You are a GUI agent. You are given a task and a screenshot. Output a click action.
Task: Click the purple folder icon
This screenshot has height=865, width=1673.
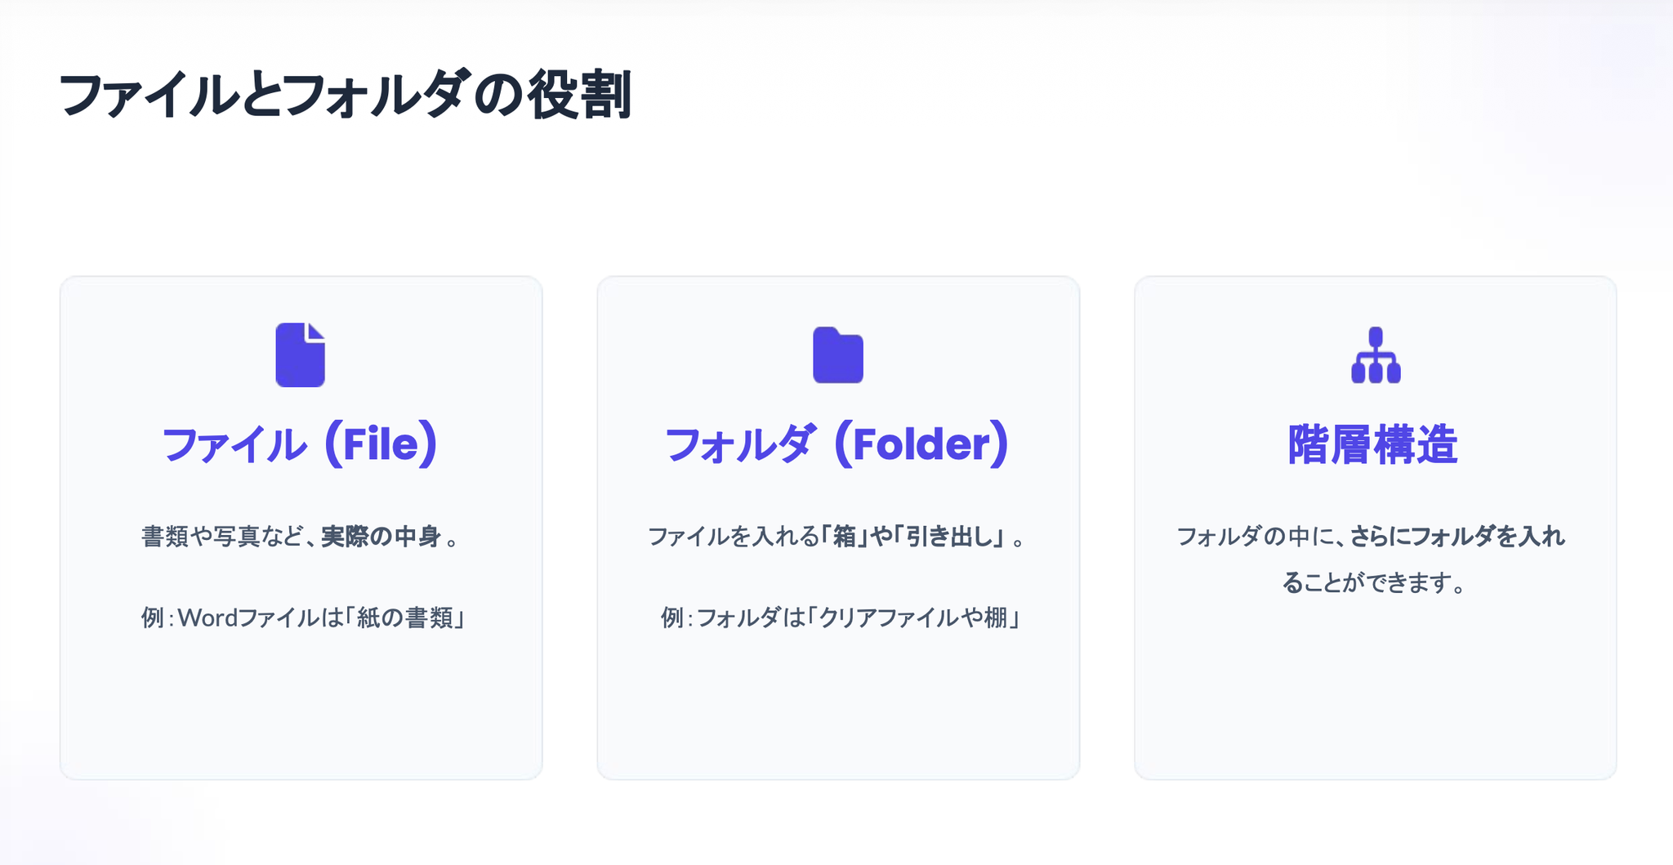click(837, 355)
